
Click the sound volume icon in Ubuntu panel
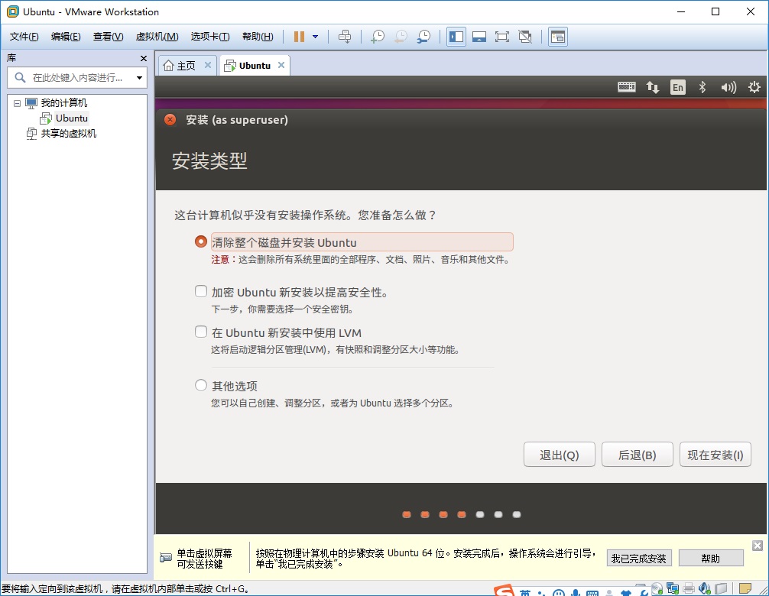[728, 87]
